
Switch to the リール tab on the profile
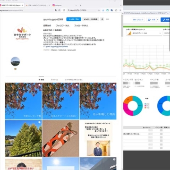click(54, 80)
